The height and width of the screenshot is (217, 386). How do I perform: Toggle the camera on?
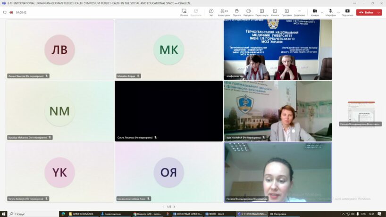click(x=314, y=12)
